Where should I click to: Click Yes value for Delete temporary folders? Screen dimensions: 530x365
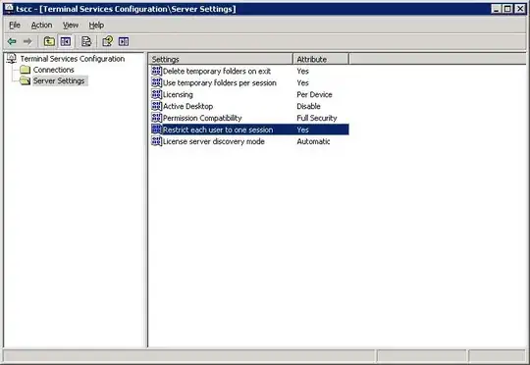(x=302, y=71)
